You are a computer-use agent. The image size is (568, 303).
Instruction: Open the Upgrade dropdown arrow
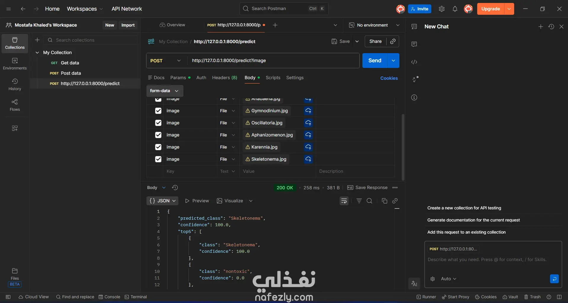509,9
